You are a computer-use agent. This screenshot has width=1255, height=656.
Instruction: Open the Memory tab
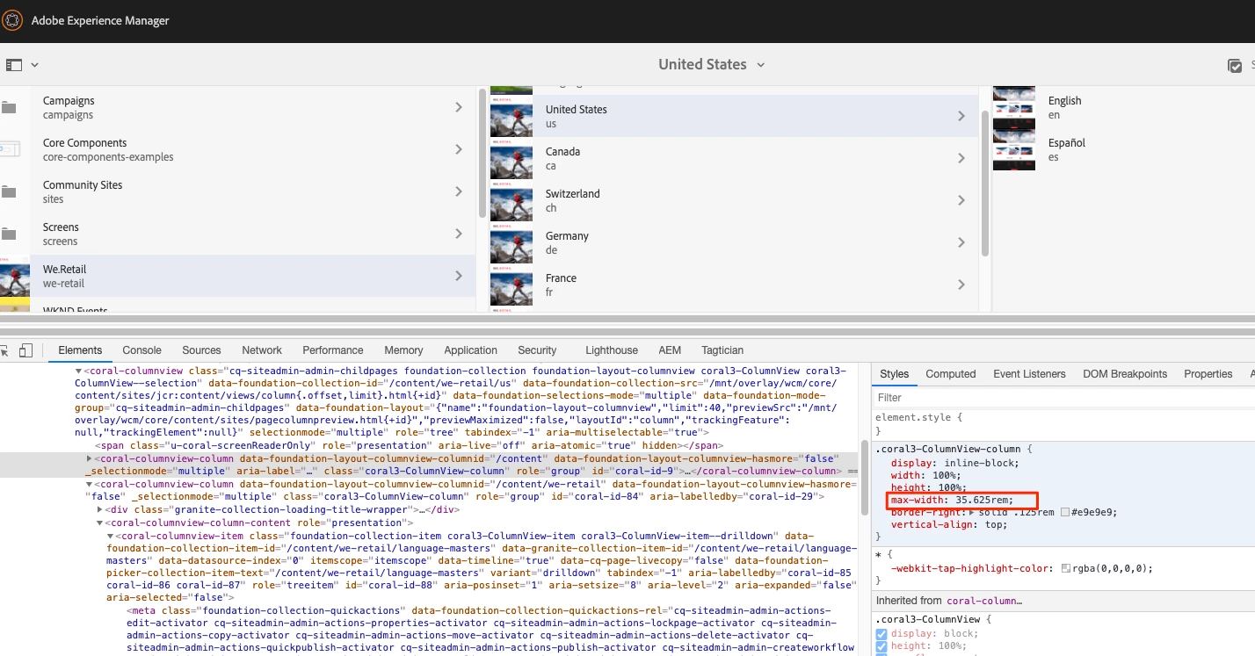[403, 350]
